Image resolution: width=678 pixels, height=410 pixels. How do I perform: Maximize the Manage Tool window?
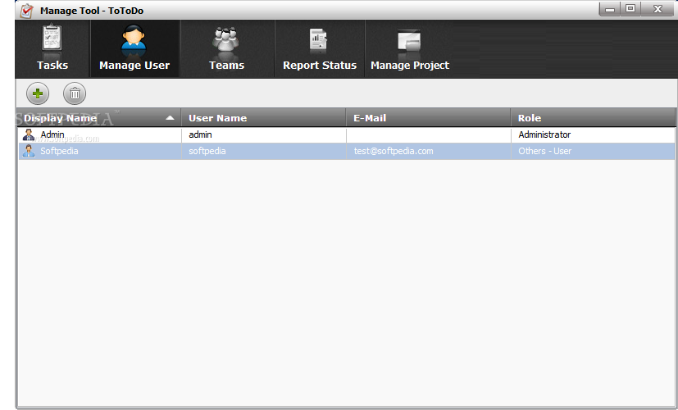[630, 9]
